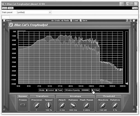Click the Peak Reset knob
The height and width of the screenshot is (116, 140).
point(87,105)
